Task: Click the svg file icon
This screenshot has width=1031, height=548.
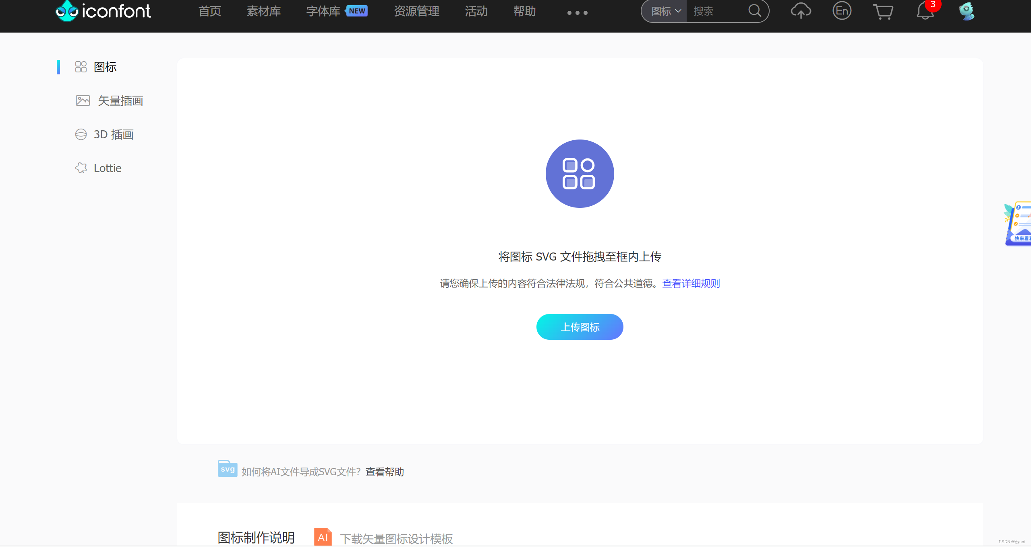Action: [x=228, y=469]
